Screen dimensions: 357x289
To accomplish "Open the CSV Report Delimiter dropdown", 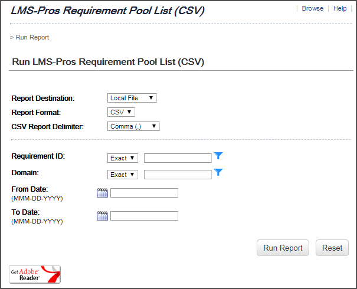I will click(x=133, y=126).
